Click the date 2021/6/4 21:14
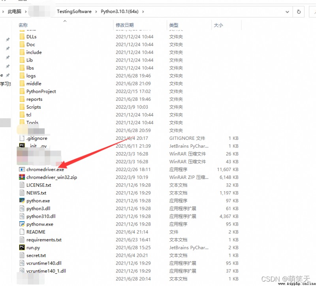Image resolution: width=316 pixels, height=286 pixels. coord(132,232)
